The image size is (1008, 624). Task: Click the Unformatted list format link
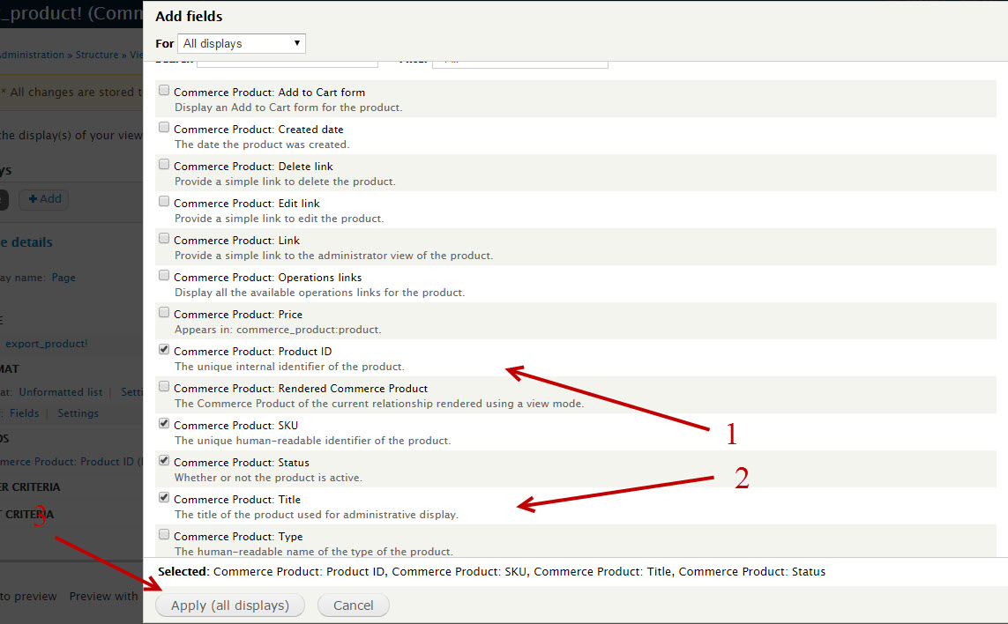pos(61,392)
